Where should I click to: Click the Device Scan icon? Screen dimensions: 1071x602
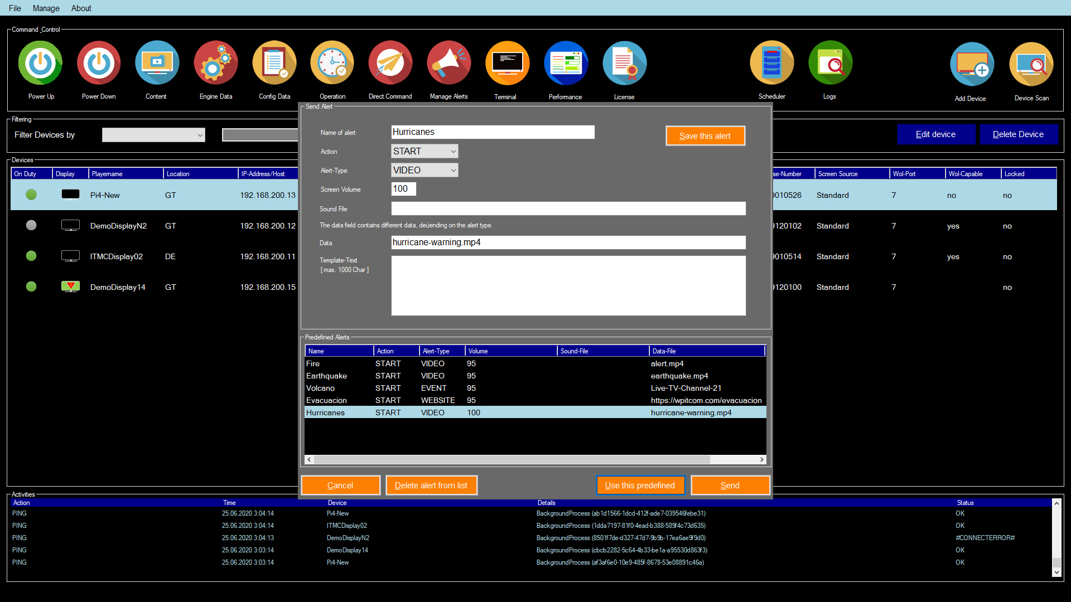(1031, 65)
